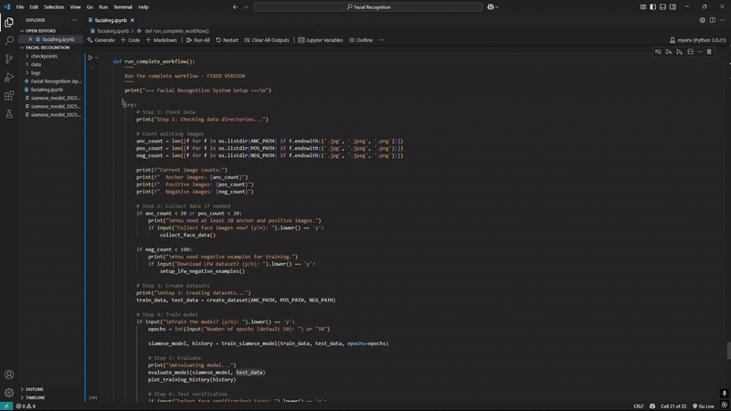Execute above cells
The width and height of the screenshot is (731, 411).
tap(669, 52)
